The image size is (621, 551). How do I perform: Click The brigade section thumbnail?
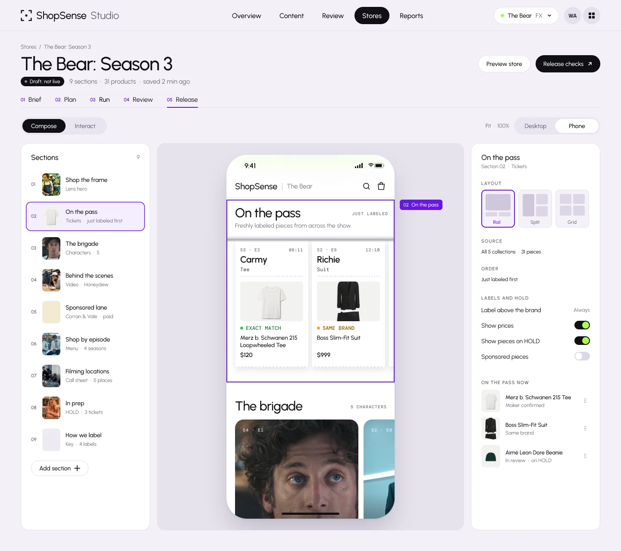(x=51, y=248)
